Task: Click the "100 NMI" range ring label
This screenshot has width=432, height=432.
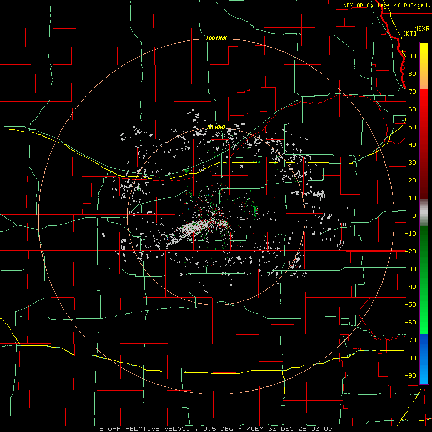Action: tap(216, 38)
